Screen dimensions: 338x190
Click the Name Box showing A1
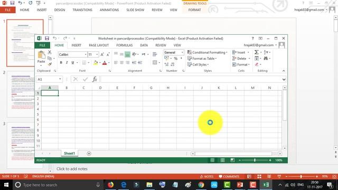(x=47, y=79)
